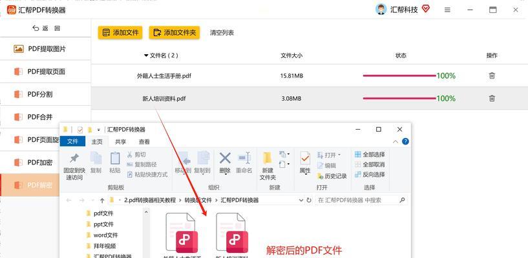Screen dimensions: 528x258
Task: Click 新建文件夹 icon
Action: pyautogui.click(x=268, y=158)
